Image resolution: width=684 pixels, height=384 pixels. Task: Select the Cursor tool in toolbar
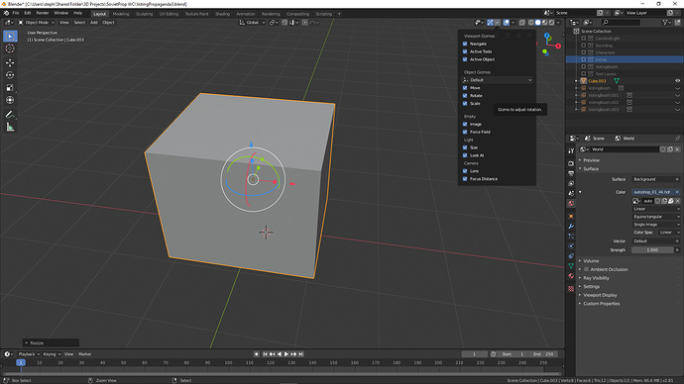click(10, 48)
